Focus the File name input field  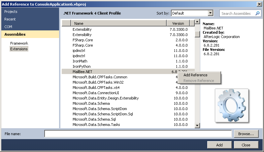138,134
